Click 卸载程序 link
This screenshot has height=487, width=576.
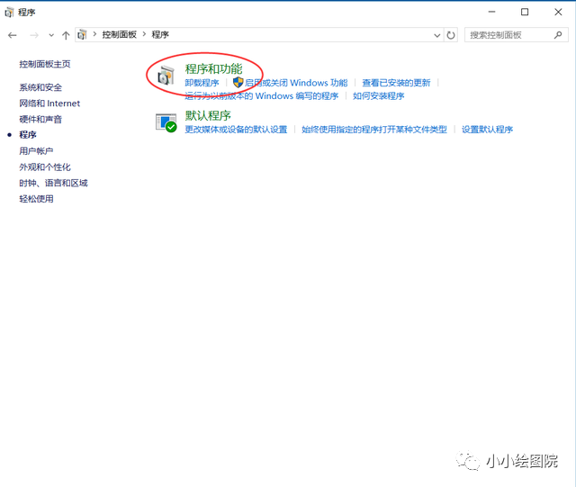pyautogui.click(x=202, y=83)
